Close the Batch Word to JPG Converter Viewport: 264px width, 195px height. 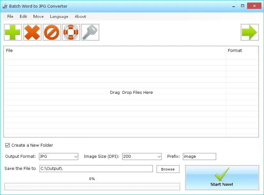coord(254,6)
